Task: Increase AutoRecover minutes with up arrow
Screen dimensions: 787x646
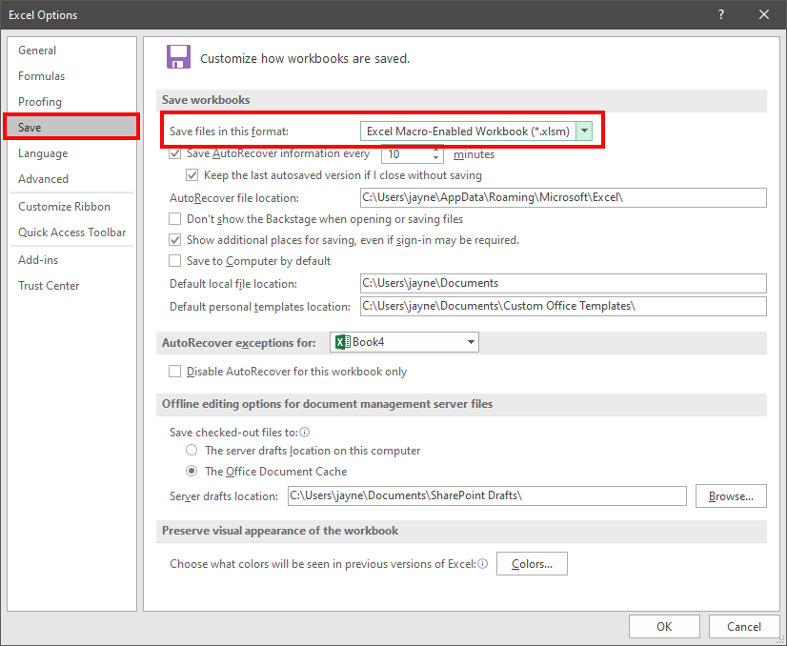Action: click(x=435, y=151)
